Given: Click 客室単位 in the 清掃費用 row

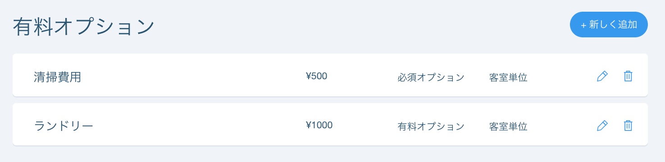Looking at the screenshot, I should [508, 77].
